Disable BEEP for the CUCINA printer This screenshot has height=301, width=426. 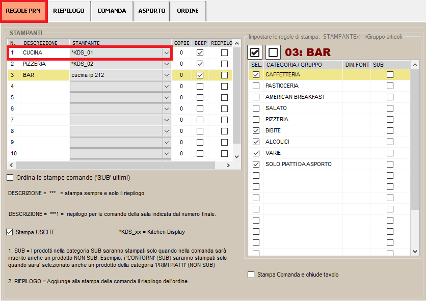(x=200, y=52)
